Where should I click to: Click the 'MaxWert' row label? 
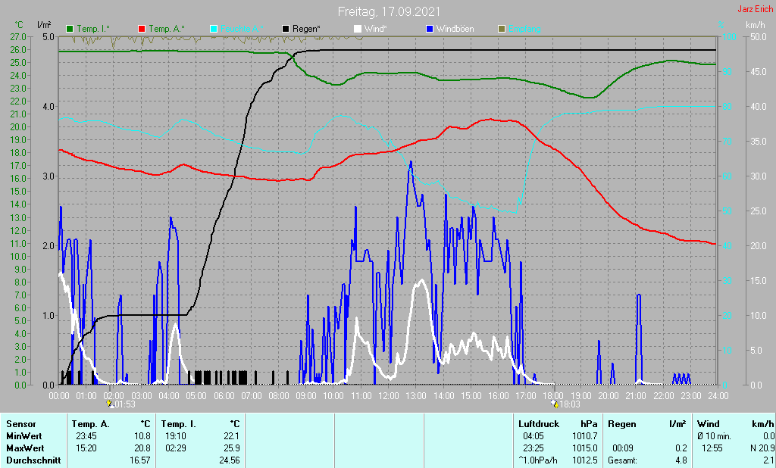25,448
